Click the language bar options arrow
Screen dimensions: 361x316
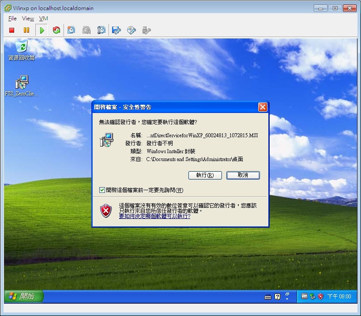(287, 299)
